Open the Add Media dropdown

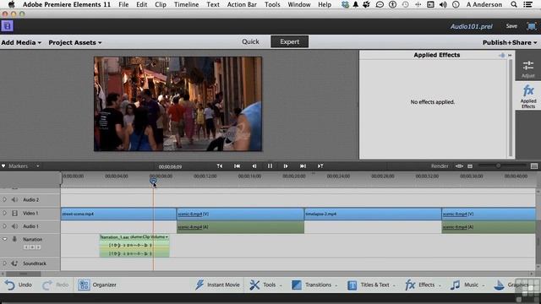tap(21, 43)
